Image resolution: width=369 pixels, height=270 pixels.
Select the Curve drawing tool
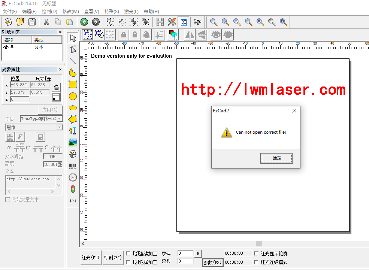tap(73, 73)
